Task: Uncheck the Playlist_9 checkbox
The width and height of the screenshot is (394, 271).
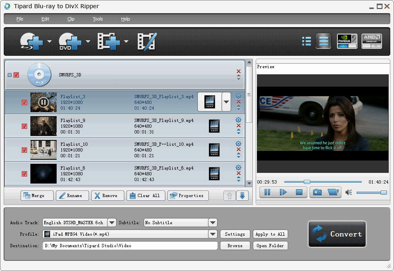Action: click(x=24, y=126)
